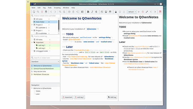This screenshot has width=193, height=109.
Task: Open 'GitHub Flavored Markdown' note
Action: pos(45,69)
